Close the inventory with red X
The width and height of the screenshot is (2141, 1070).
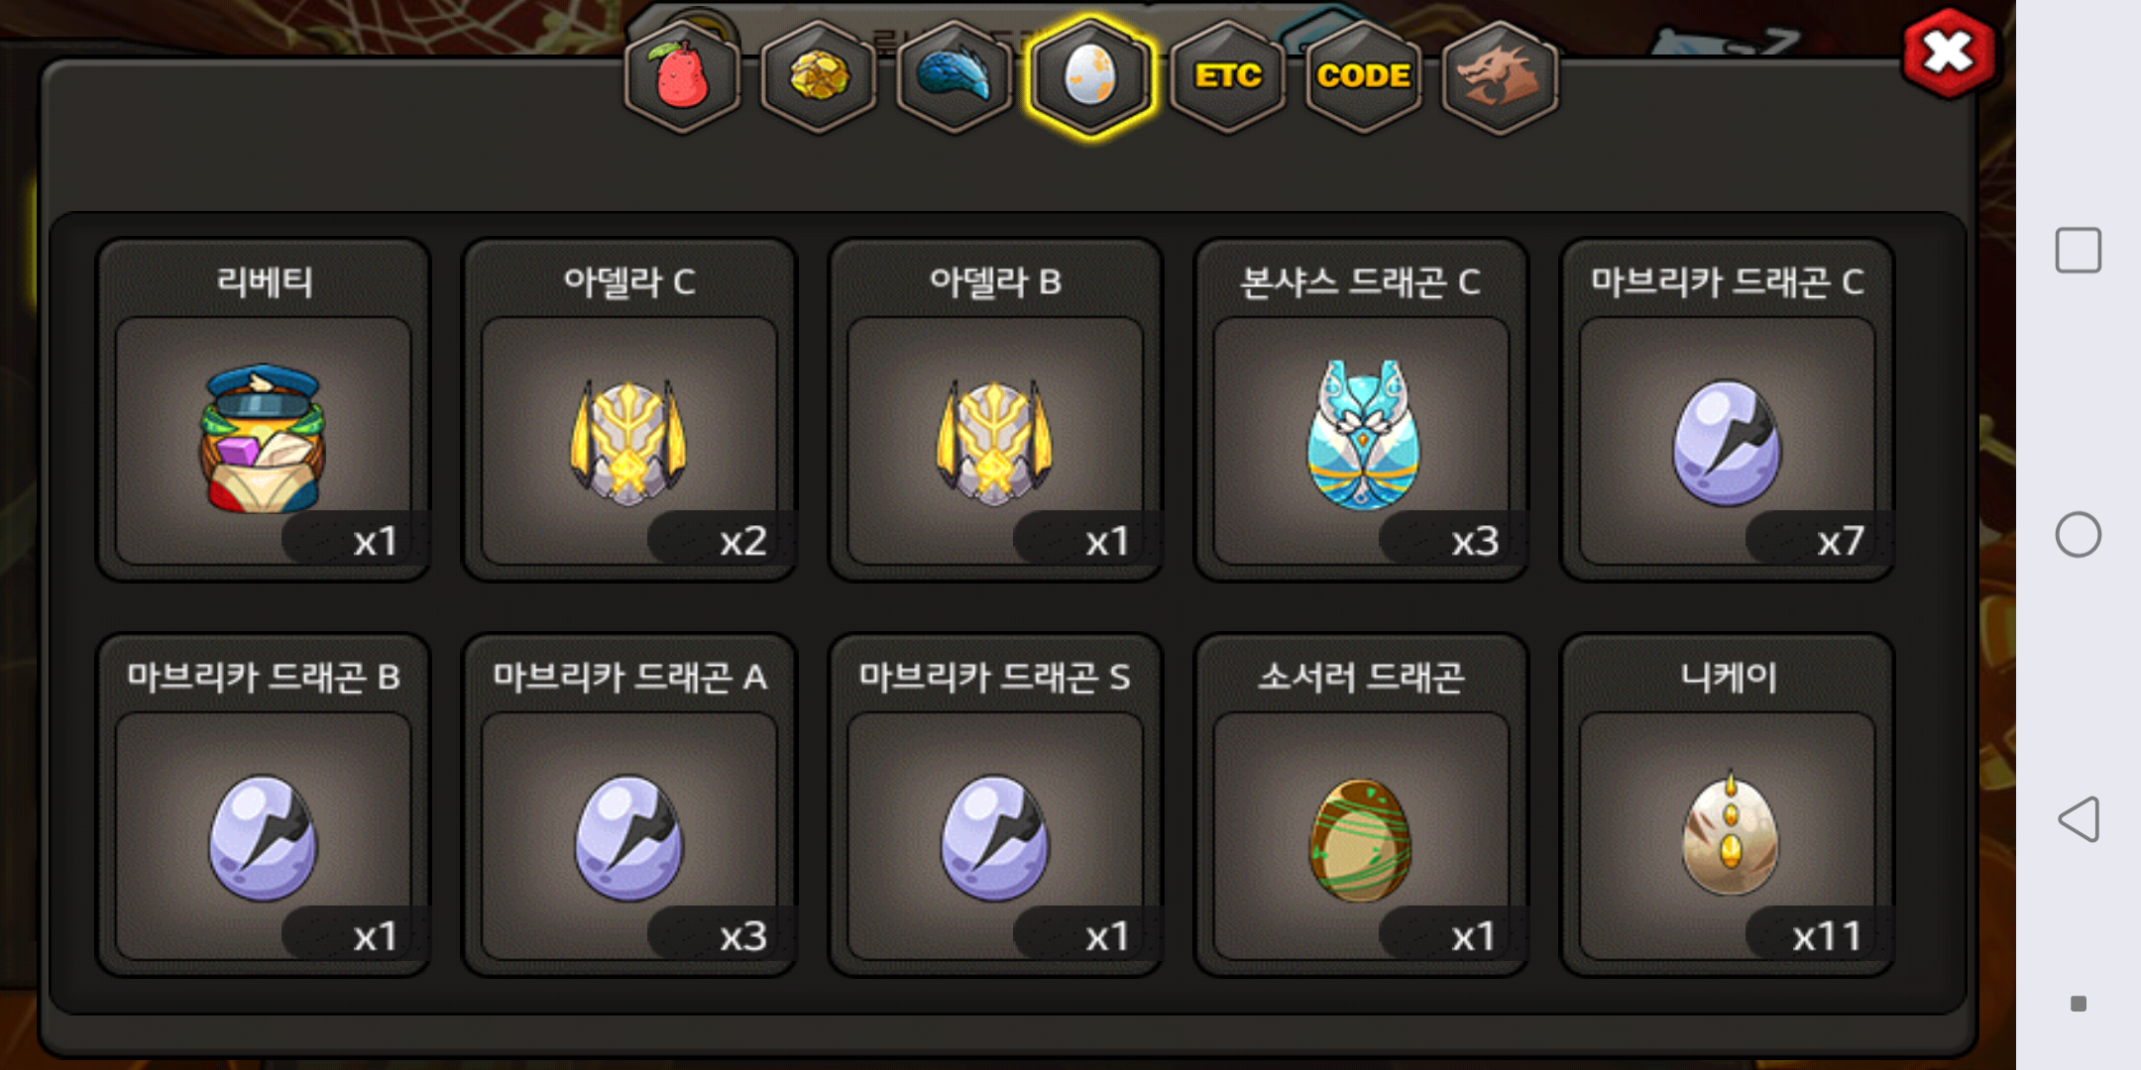click(1948, 53)
